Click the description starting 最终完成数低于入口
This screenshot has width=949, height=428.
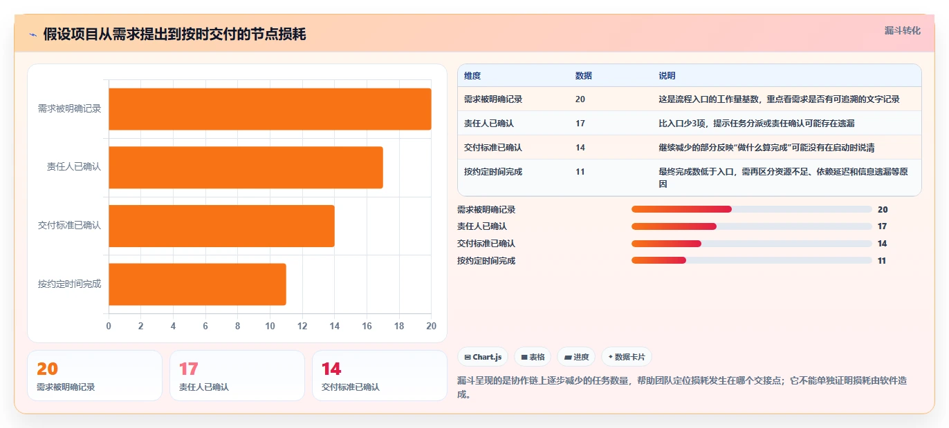coord(784,178)
